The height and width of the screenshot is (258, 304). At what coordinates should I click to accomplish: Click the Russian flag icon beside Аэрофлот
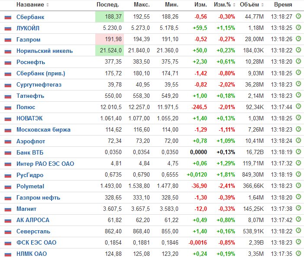tap(8, 142)
